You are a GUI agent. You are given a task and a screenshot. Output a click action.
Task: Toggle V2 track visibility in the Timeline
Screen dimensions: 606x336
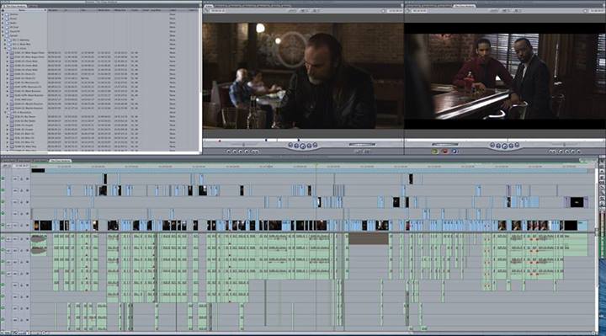coord(3,214)
